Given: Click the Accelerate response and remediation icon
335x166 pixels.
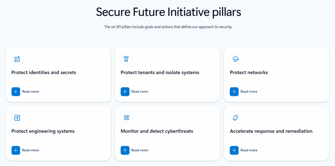Looking at the screenshot, I should (x=235, y=117).
